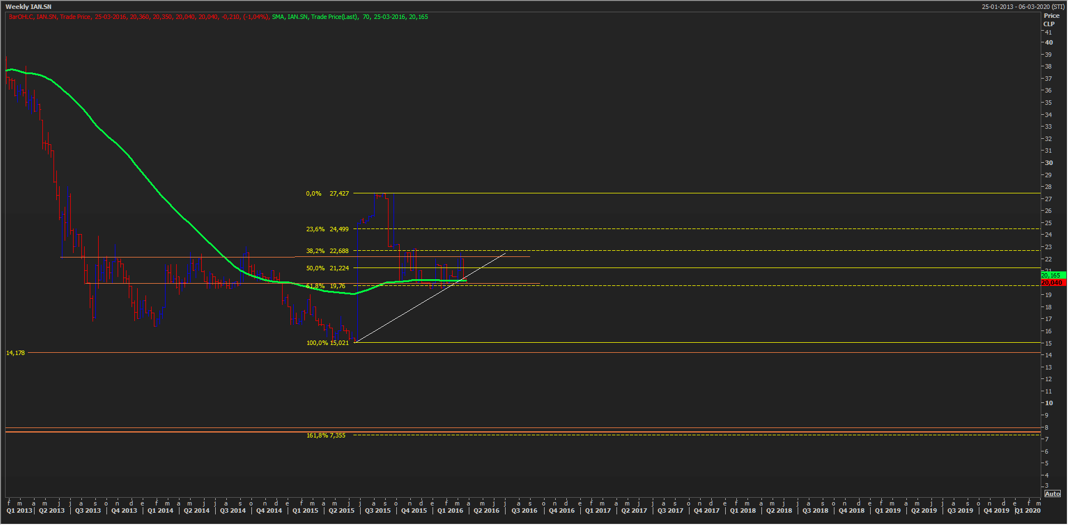Click the 23,6% 24,499 Fibonacci label
The image size is (1068, 525).
point(327,229)
